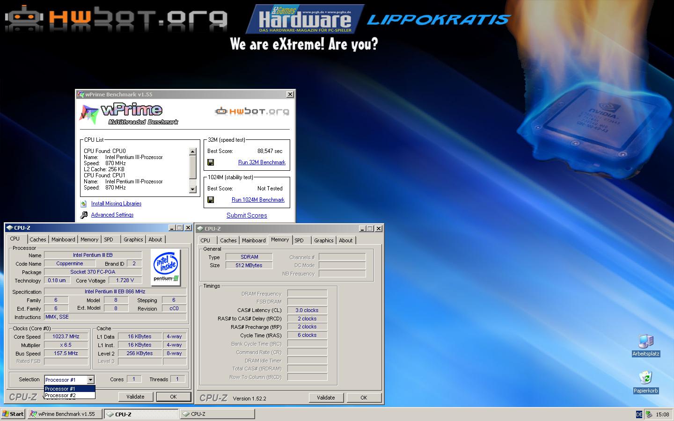This screenshot has height=421, width=674.
Task: Click the Intel Inside Pentium III logo
Action: [166, 268]
